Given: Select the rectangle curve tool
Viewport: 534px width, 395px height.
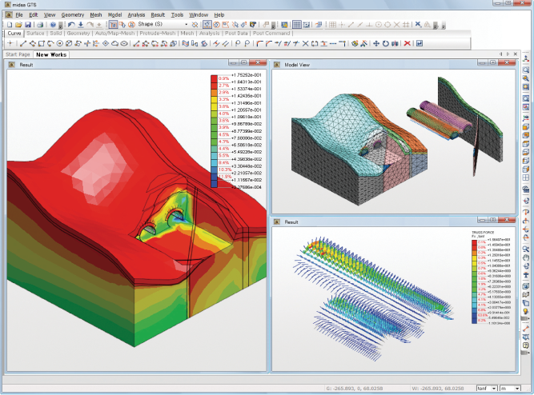Looking at the screenshot, I should point(42,43).
